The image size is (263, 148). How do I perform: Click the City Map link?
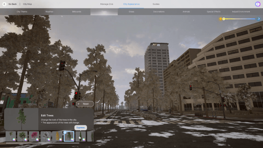(27, 4)
